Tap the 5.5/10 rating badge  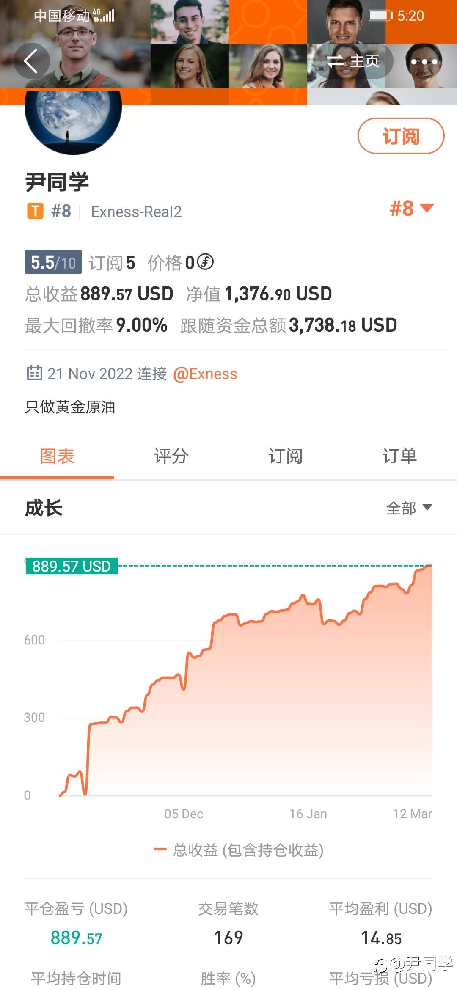pyautogui.click(x=53, y=262)
